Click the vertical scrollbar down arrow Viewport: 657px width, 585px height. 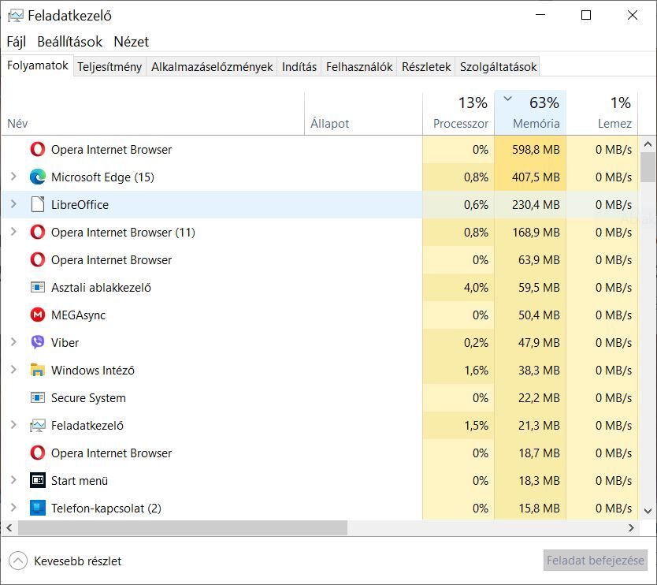(x=648, y=511)
